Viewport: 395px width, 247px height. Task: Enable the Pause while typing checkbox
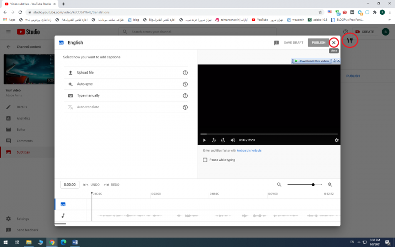point(205,160)
